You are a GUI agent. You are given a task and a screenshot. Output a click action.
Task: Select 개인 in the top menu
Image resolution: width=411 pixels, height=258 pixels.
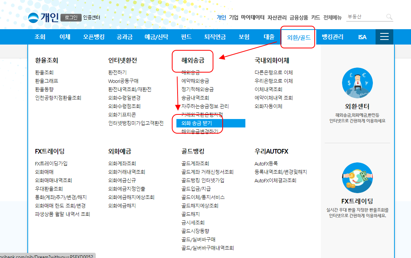[x=221, y=18]
